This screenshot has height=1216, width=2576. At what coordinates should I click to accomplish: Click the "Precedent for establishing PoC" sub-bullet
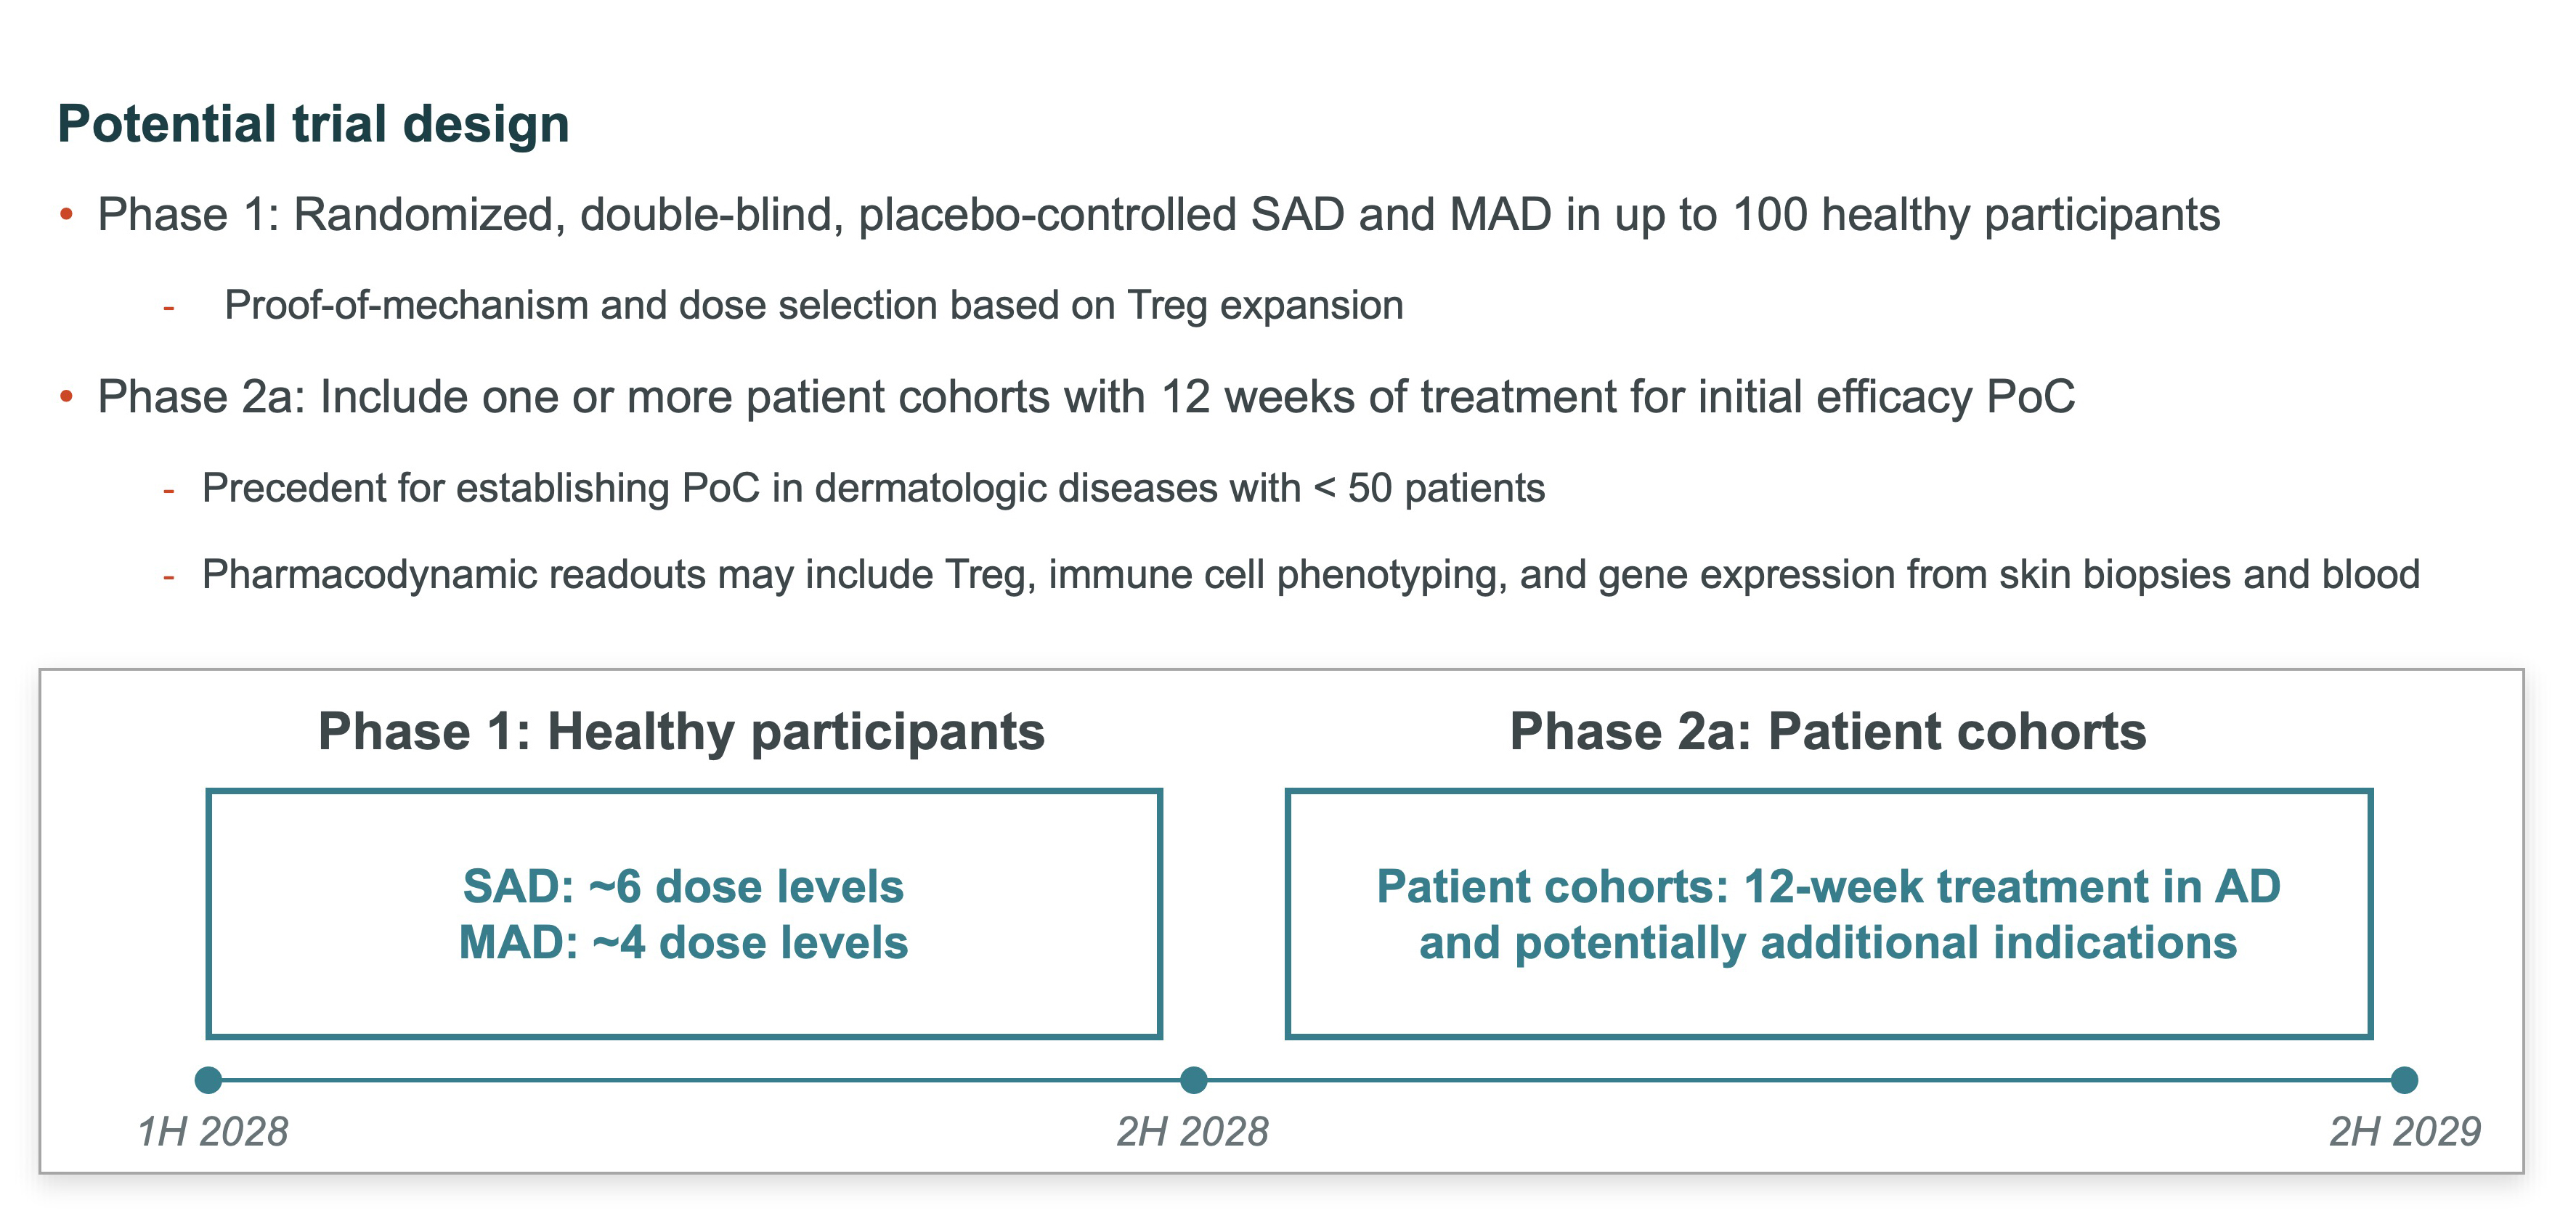(x=873, y=488)
